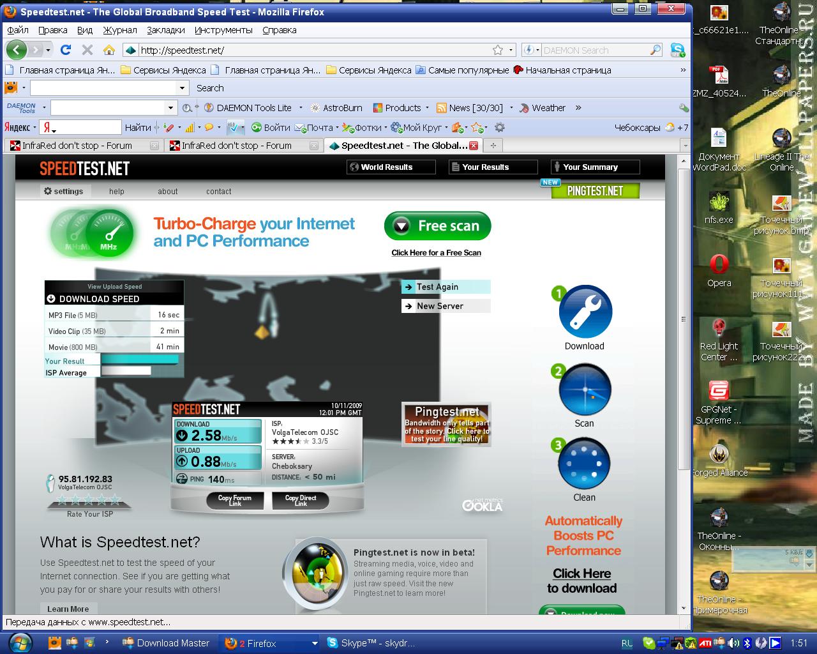This screenshot has height=654, width=817.
Task: Open the World Results page
Action: coord(391,167)
